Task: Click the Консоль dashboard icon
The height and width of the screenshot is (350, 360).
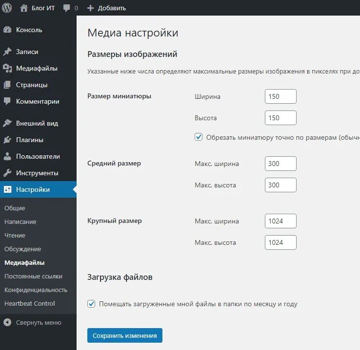Action: coord(7,30)
